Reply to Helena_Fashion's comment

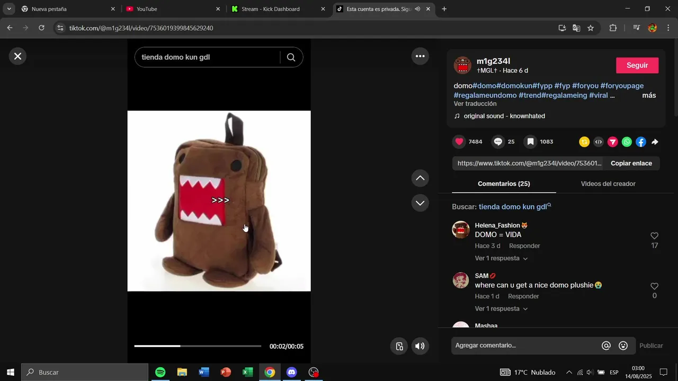coord(524,246)
